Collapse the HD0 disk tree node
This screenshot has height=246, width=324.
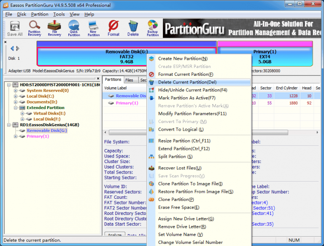click(9, 85)
